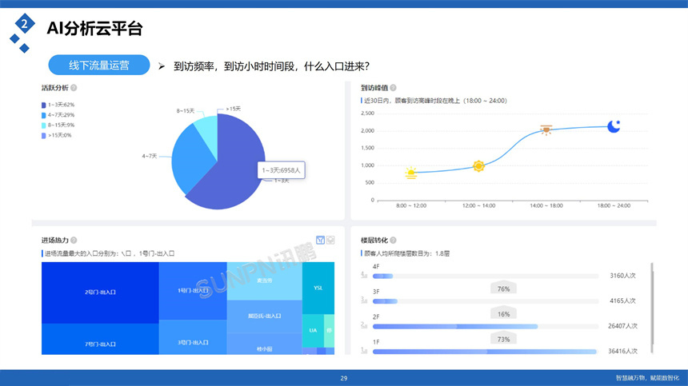Click the 2F floor icon

[x=364, y=325]
